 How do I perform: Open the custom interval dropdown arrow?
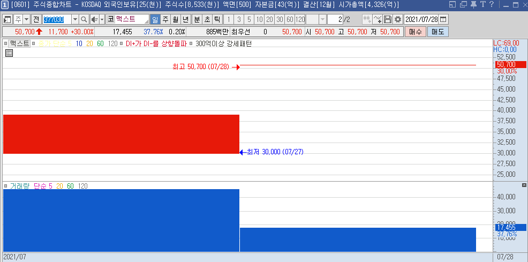pyautogui.click(x=322, y=19)
